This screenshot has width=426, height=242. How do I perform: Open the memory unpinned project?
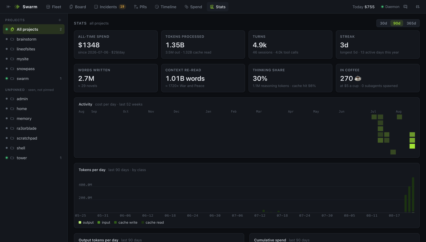click(x=34, y=118)
